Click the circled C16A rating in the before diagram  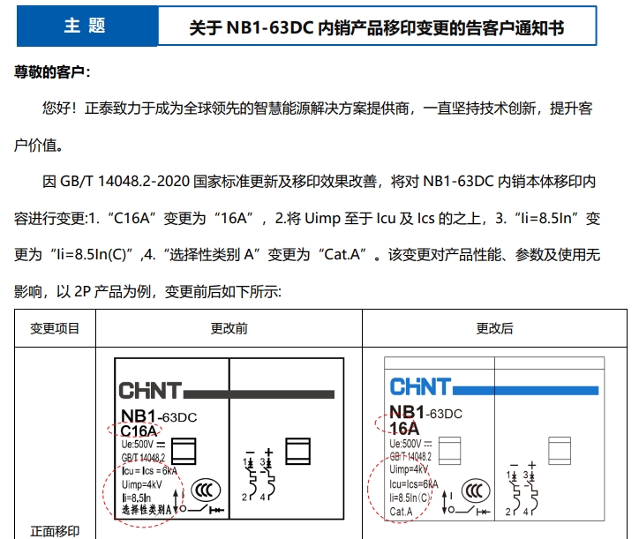coord(138,430)
